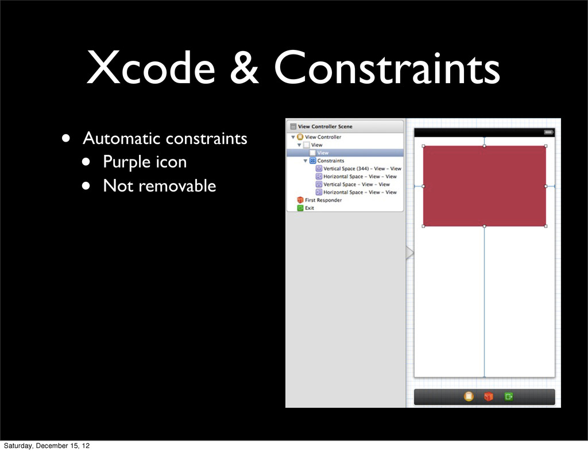Viewport: 588px width, 452px height.
Task: Click the "Not removable" bullet text
Action: [x=160, y=186]
